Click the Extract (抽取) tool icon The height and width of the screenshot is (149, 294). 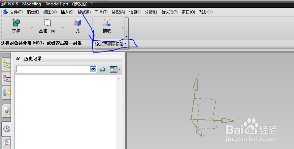pos(107,23)
